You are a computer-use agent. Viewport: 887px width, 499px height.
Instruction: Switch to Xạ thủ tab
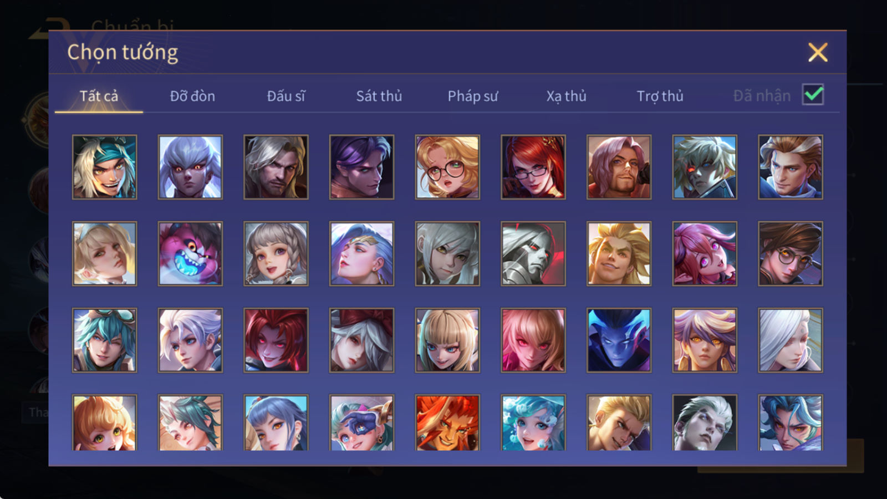coord(566,96)
